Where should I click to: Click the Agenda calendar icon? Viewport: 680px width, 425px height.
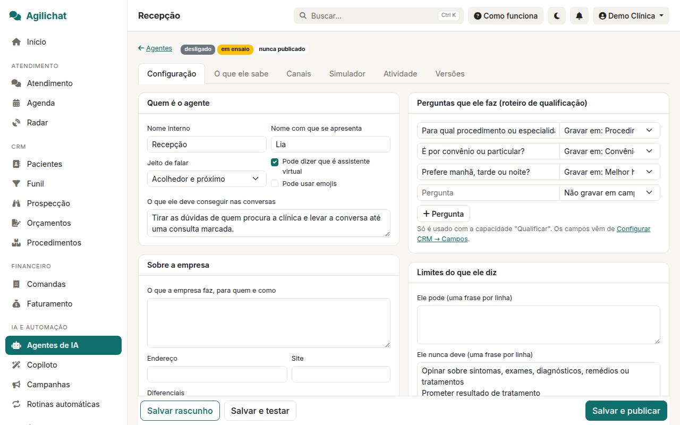[16, 103]
